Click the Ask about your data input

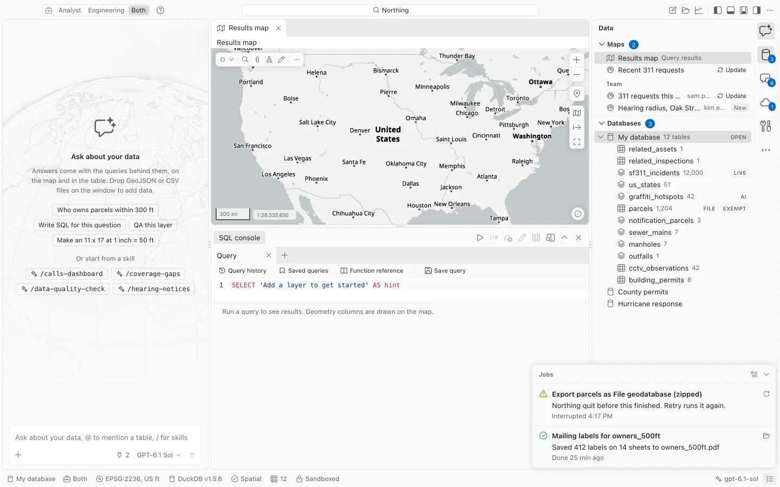point(106,437)
